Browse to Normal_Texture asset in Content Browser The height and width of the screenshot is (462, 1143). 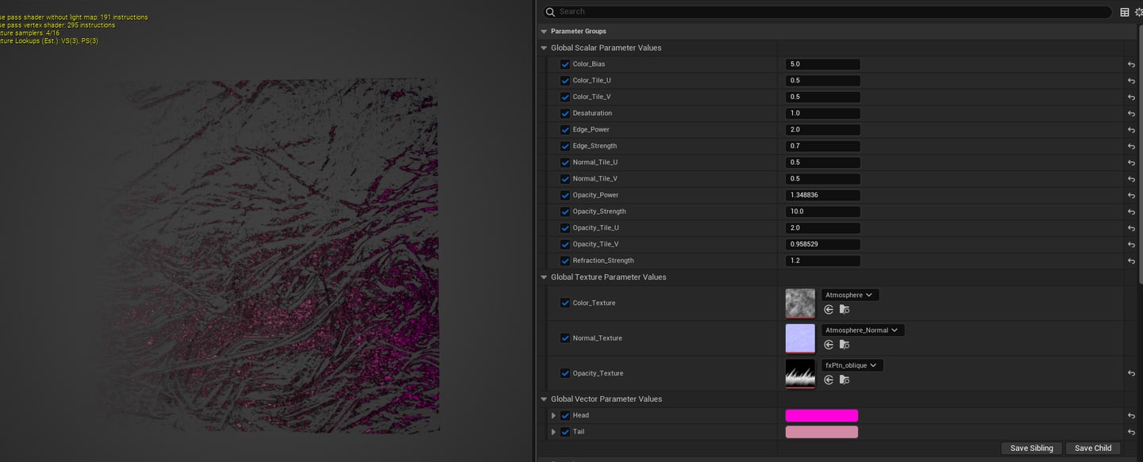845,345
